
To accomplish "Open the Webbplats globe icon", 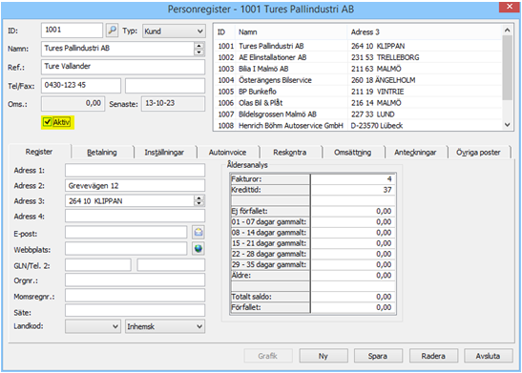I will tap(198, 249).
